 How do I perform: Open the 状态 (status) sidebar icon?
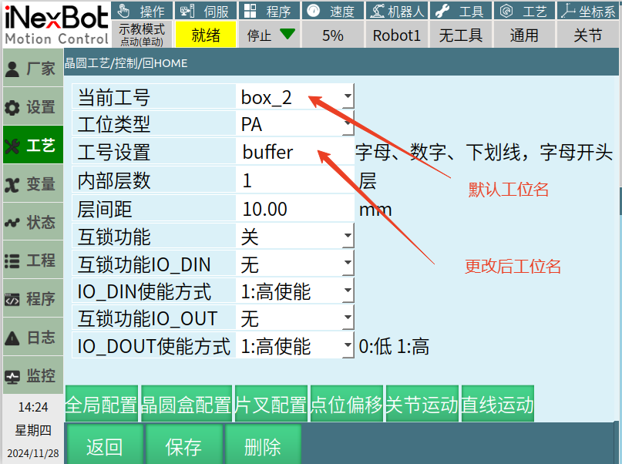click(x=12, y=223)
